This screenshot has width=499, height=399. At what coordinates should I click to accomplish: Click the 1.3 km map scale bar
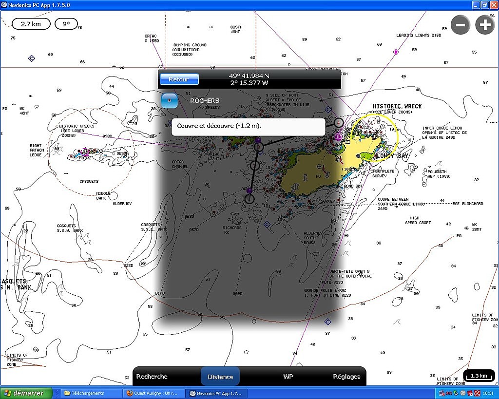pos(479,376)
